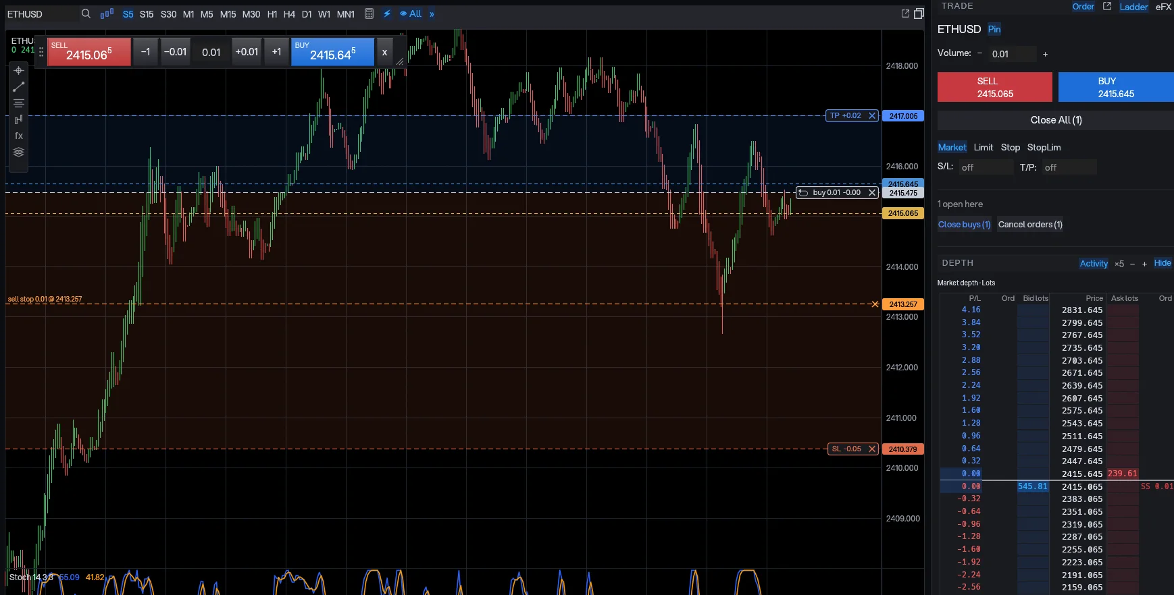Open the object layers icon
Viewport: 1174px width, 595px height.
pos(19,152)
